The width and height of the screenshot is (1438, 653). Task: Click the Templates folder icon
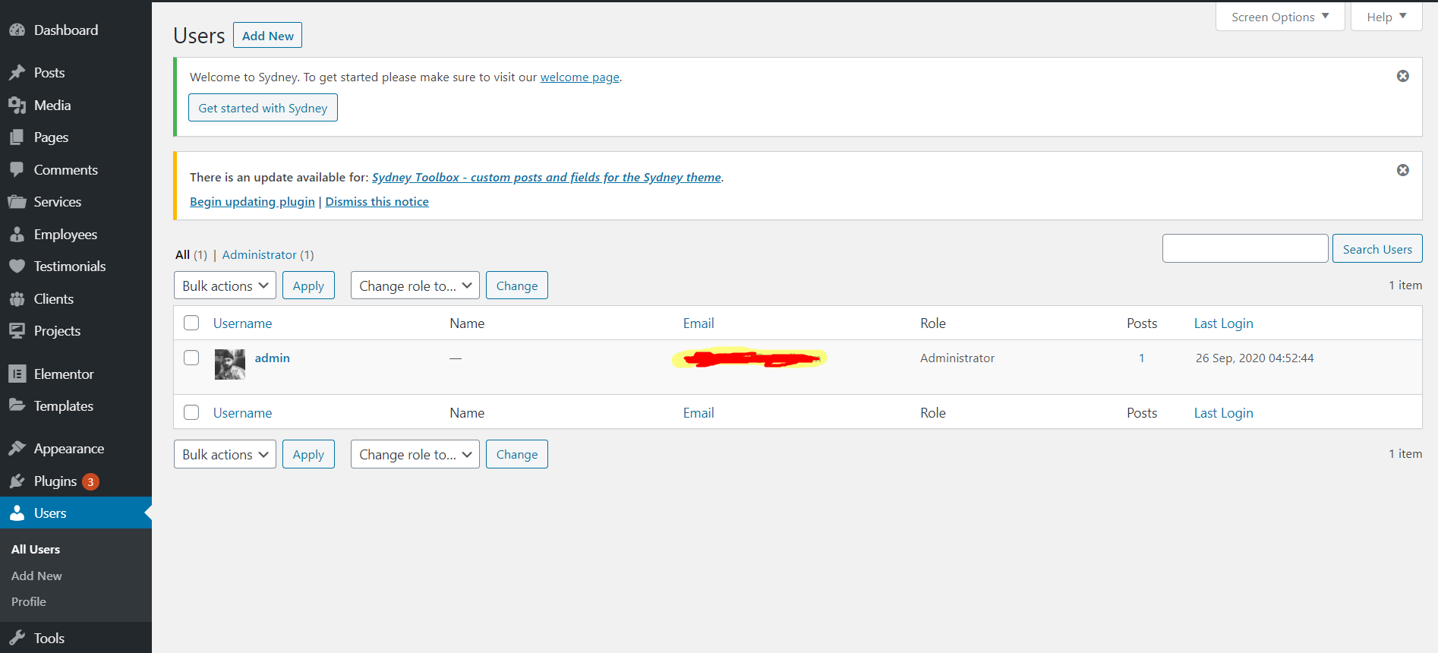(17, 406)
